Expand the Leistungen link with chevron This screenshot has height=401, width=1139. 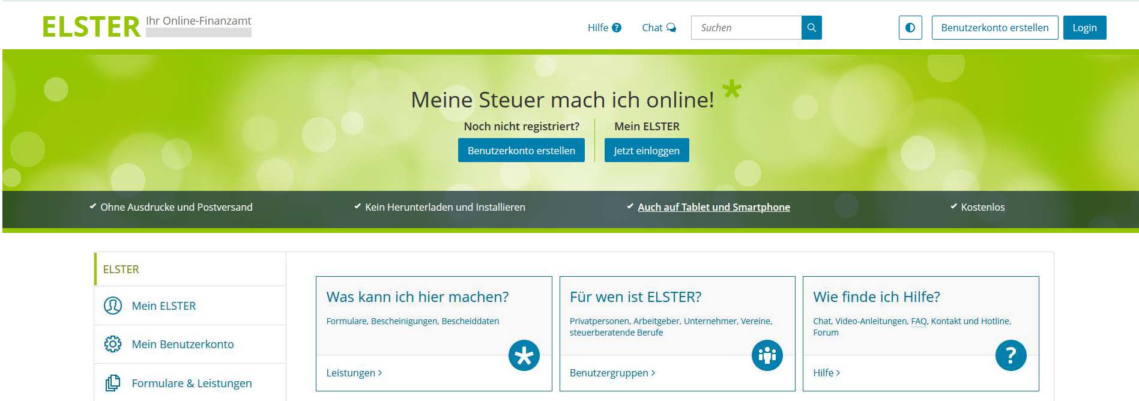(354, 373)
